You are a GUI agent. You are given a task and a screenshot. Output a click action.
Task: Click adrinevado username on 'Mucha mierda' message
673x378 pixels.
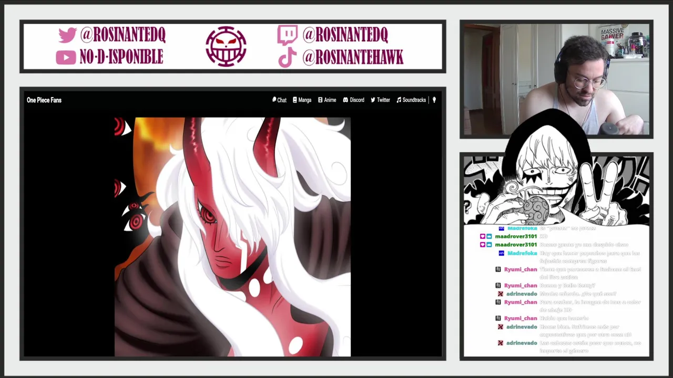[522, 294]
